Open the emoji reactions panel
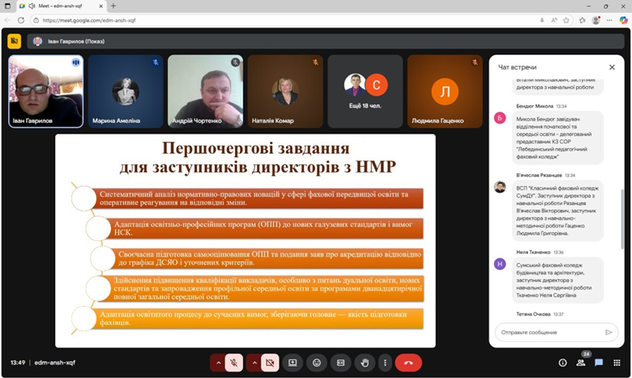The image size is (632, 378). pos(317,363)
